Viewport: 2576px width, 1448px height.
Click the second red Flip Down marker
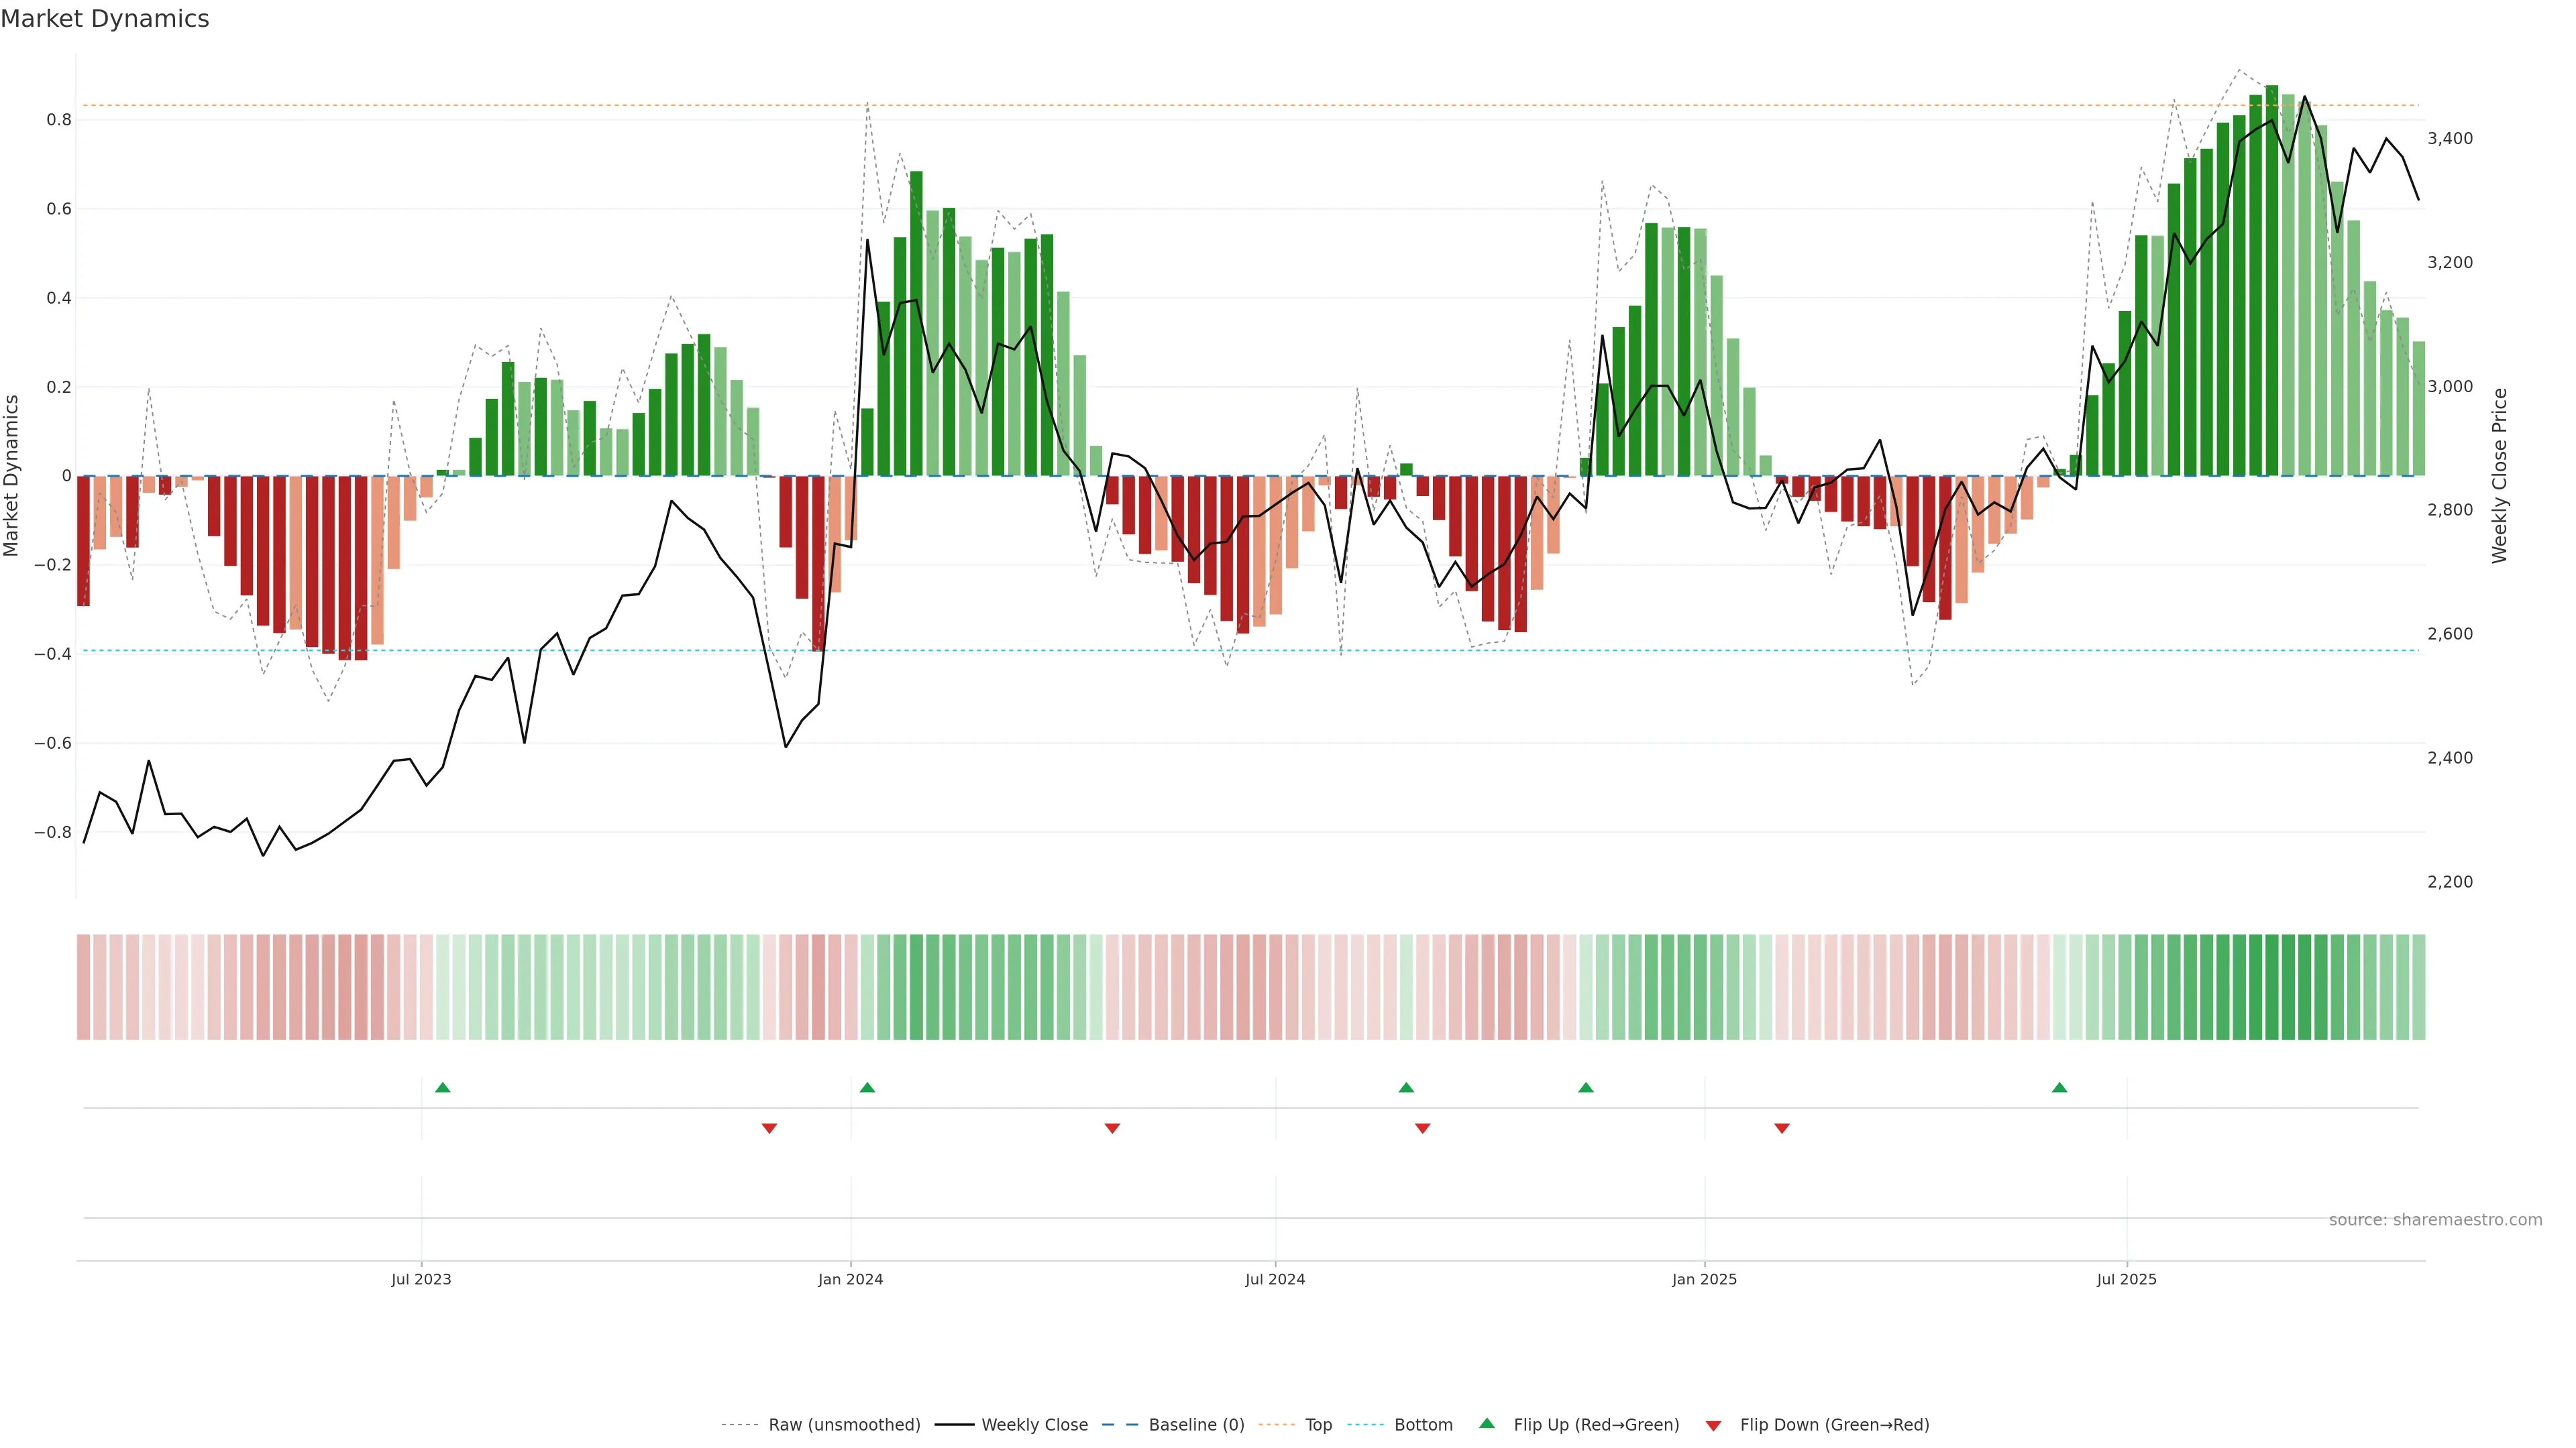[x=1112, y=1128]
